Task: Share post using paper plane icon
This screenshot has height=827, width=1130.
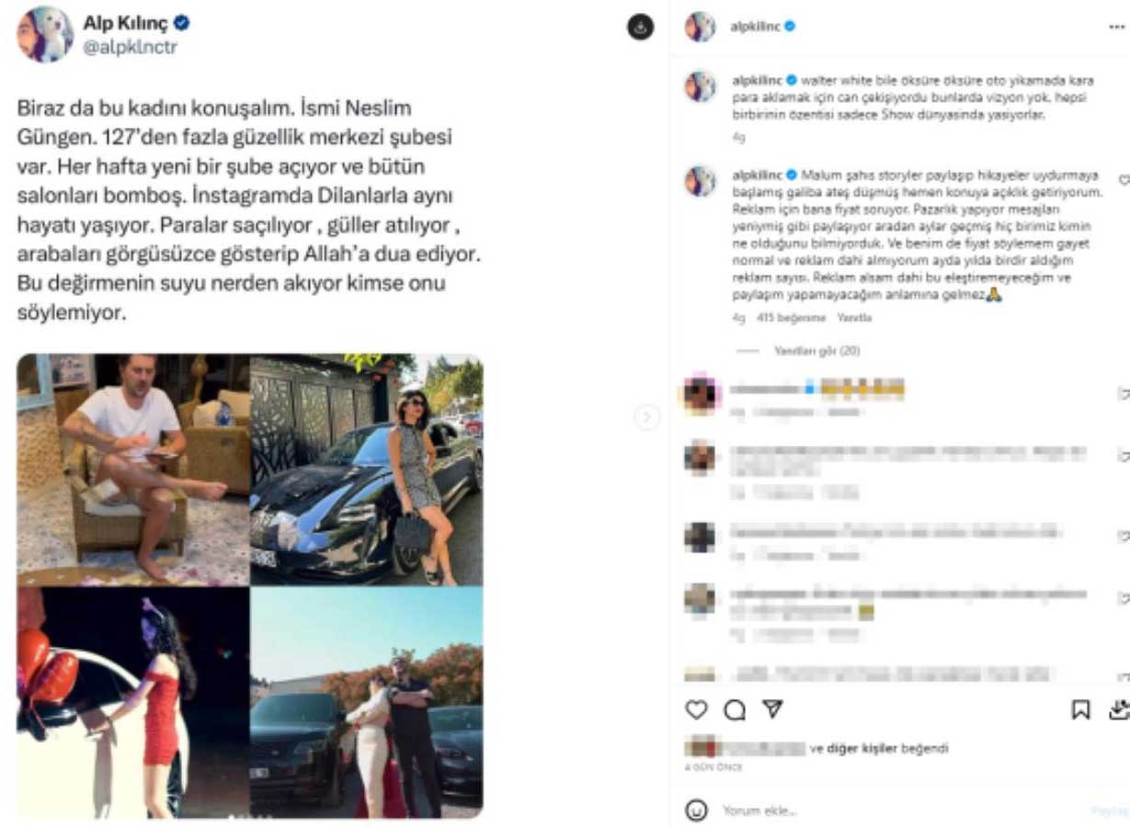Action: (x=773, y=709)
